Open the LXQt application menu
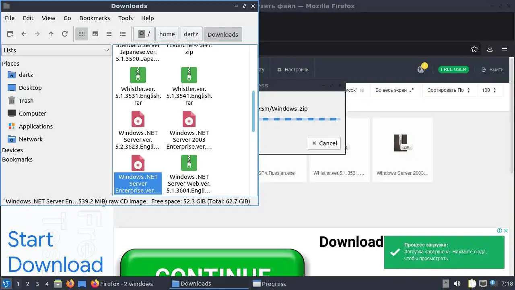 click(x=6, y=284)
